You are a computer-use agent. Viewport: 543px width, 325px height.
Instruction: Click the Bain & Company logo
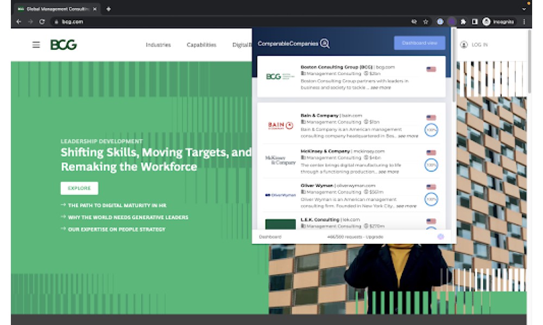tap(281, 125)
